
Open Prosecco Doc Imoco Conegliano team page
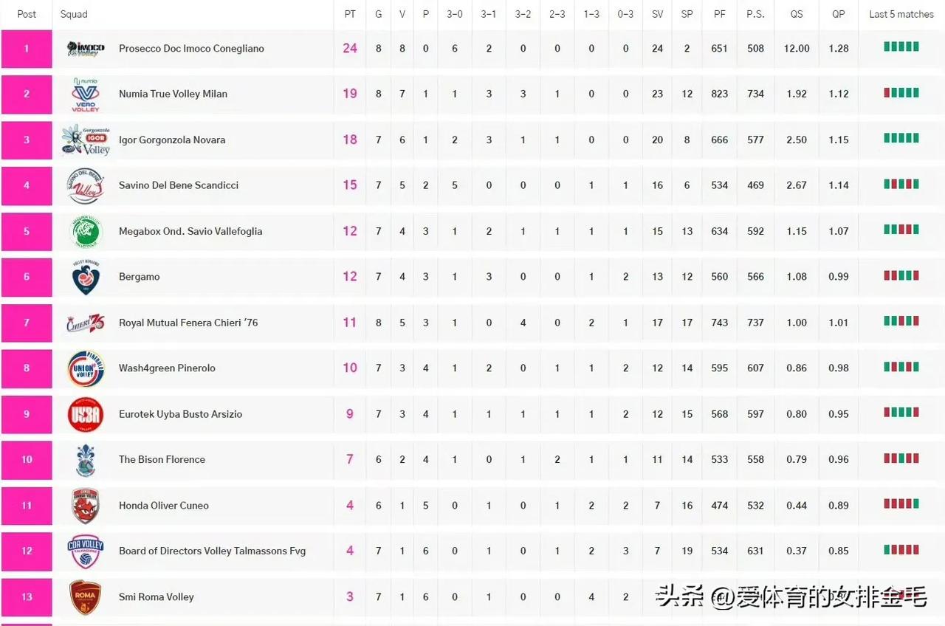coord(191,49)
